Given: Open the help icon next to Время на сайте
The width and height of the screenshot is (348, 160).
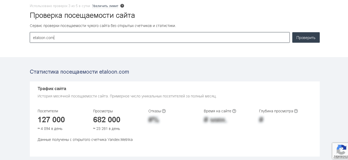Looking at the screenshot, I should [x=235, y=111].
